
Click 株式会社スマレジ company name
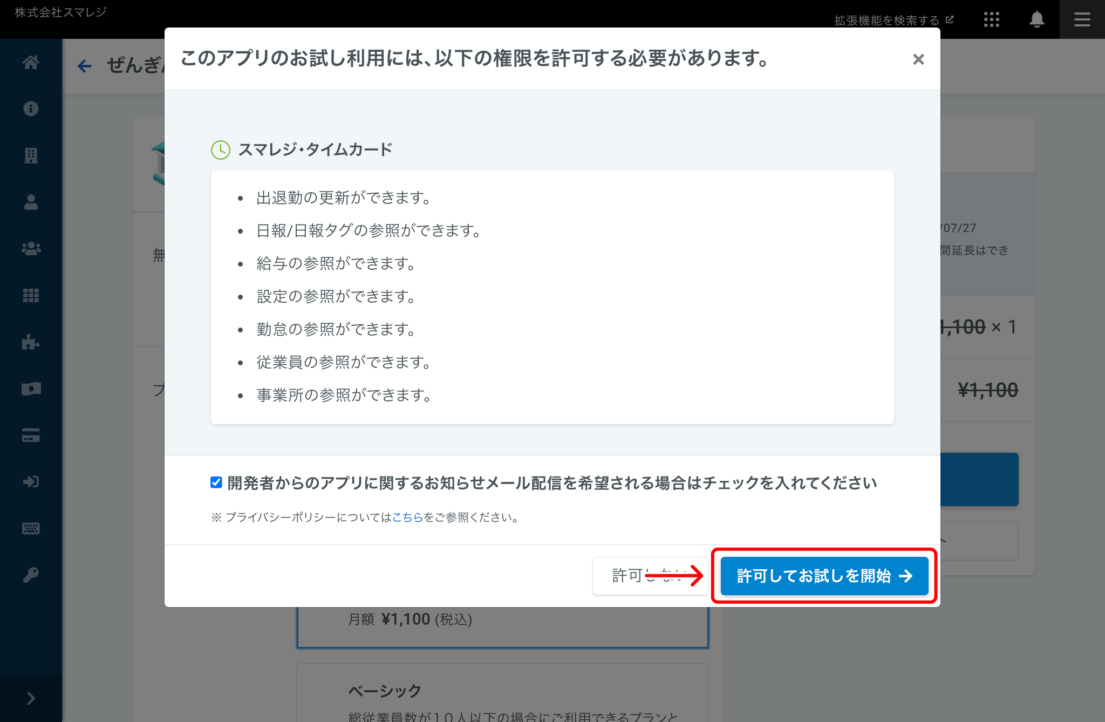60,12
